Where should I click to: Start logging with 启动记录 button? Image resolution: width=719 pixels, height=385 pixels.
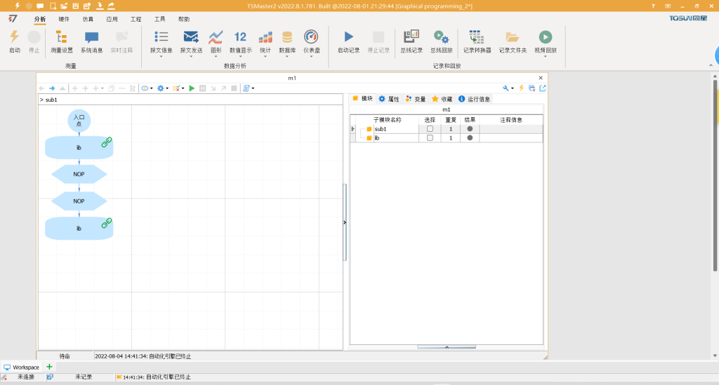tap(348, 38)
